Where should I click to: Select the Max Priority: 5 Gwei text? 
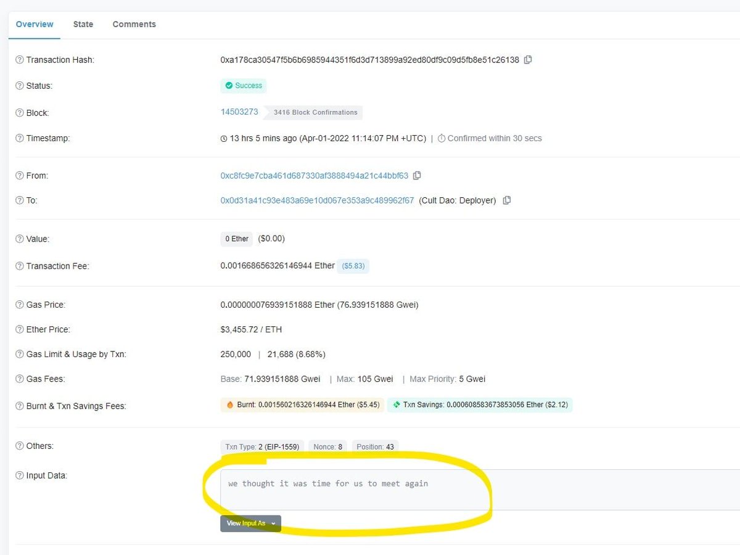(448, 379)
